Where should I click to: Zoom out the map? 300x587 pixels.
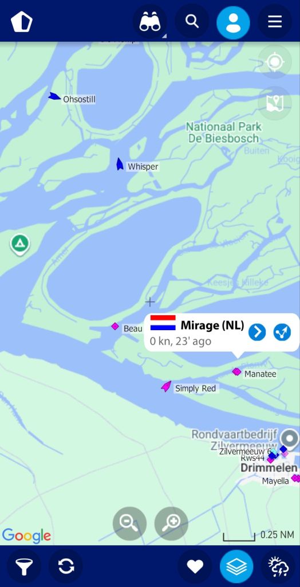[x=129, y=523]
